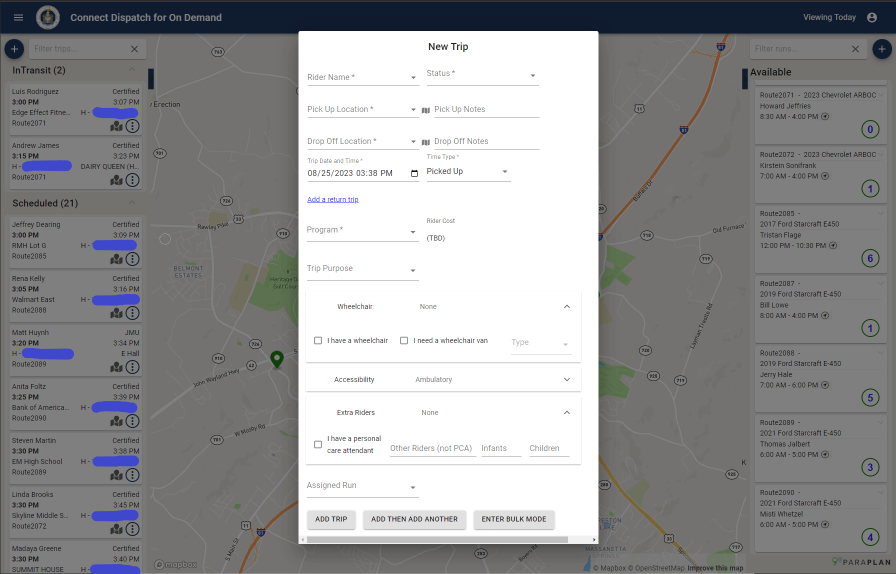The image size is (896, 574).
Task: Click the plus button beside Filter runs
Action: pyautogui.click(x=882, y=49)
